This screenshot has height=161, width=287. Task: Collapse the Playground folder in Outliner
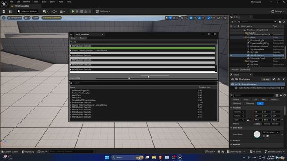[x=244, y=61]
